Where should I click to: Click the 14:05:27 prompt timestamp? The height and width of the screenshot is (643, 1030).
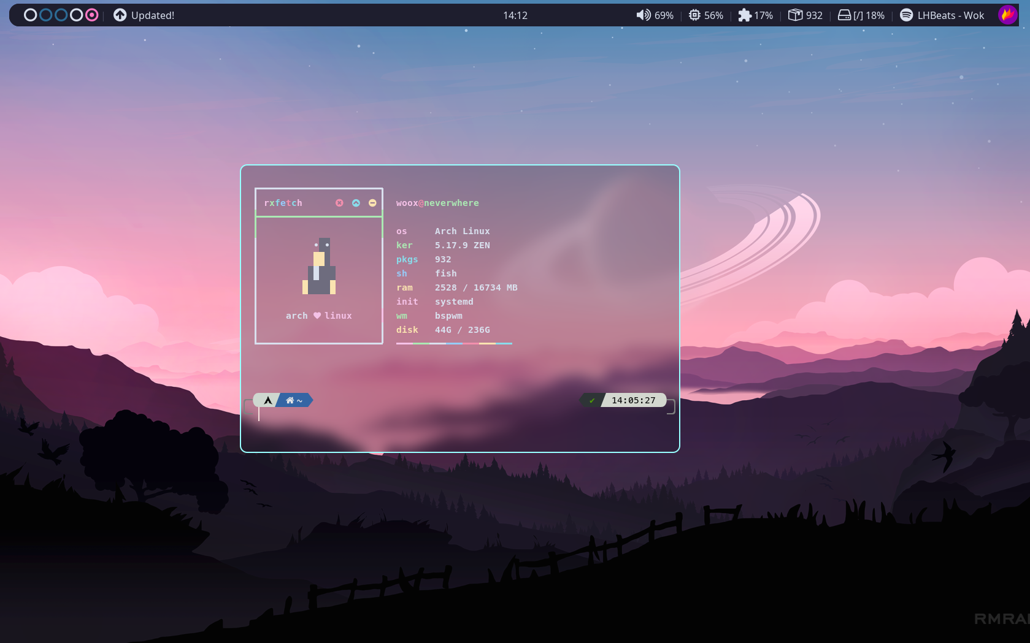coord(634,400)
